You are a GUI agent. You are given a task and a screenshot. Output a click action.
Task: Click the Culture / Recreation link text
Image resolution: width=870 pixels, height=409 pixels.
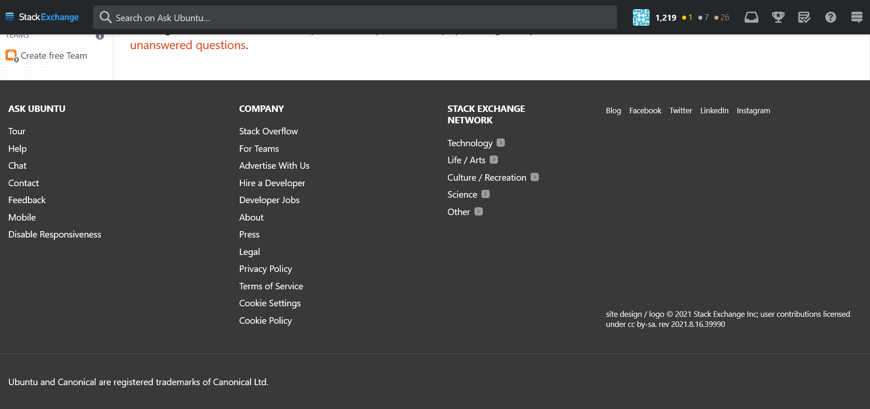tap(487, 177)
